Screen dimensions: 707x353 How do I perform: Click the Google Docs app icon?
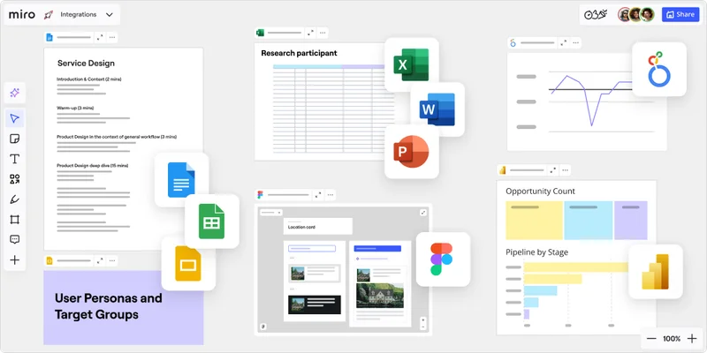pyautogui.click(x=181, y=180)
